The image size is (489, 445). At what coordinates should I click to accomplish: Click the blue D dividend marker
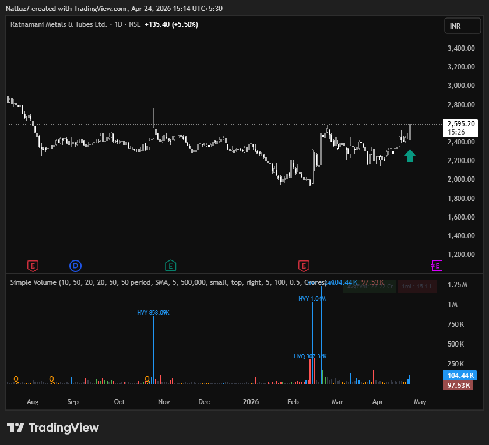pyautogui.click(x=75, y=266)
